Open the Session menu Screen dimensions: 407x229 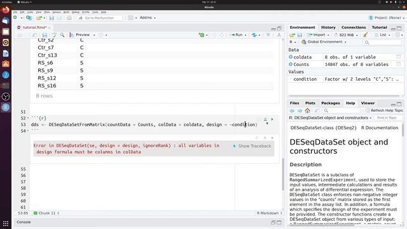[x=57, y=12]
